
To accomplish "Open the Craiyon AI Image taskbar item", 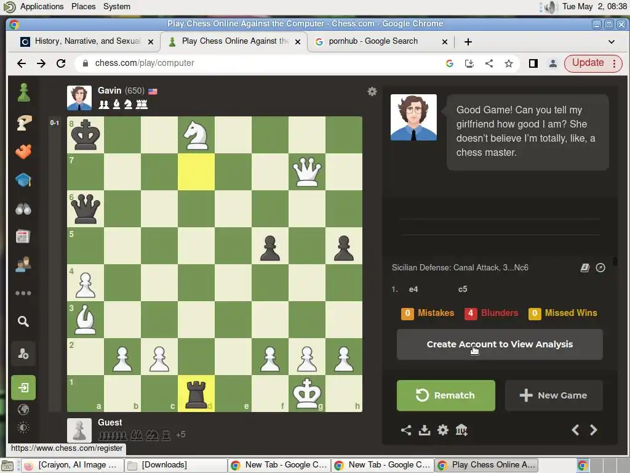I will click(x=73, y=465).
